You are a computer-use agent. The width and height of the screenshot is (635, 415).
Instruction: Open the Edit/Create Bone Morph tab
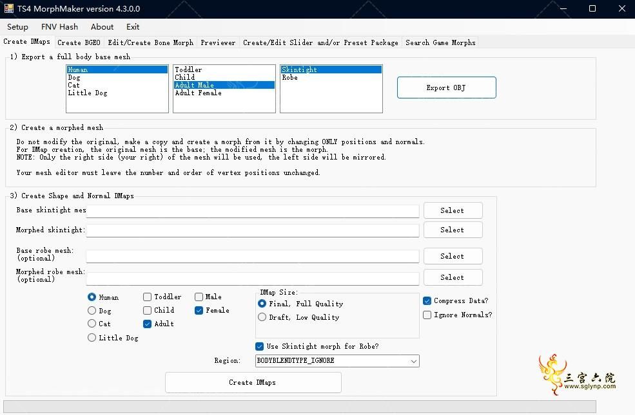[151, 42]
